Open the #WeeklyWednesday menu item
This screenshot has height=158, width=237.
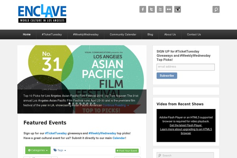click(x=86, y=34)
